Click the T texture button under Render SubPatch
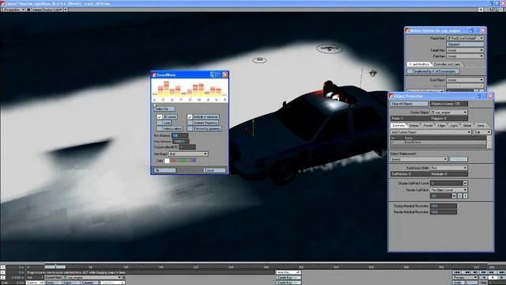The height and width of the screenshot is (285, 506). [466, 196]
